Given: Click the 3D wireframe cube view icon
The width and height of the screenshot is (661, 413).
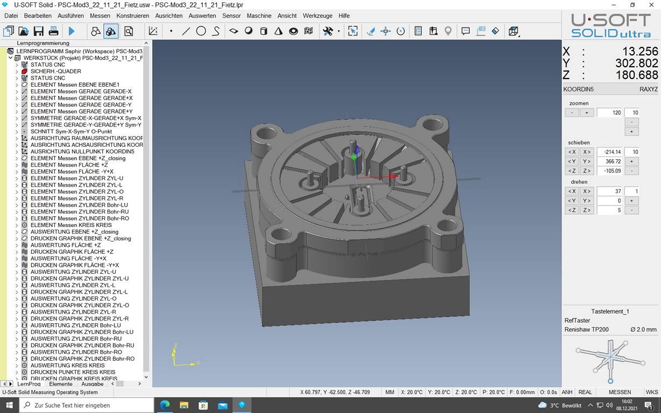Looking at the screenshot, I should (x=514, y=31).
